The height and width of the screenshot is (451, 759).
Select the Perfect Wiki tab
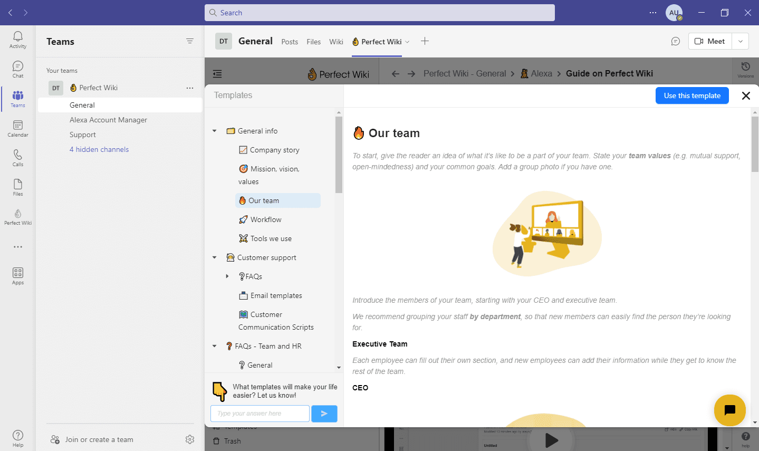pyautogui.click(x=377, y=42)
